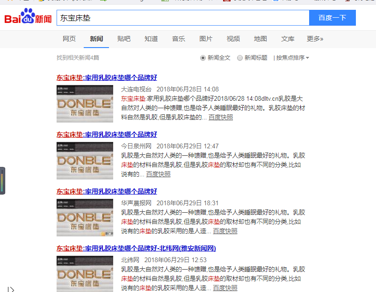Click the timestamp 2018年06月29日 12:53
The width and height of the screenshot is (376, 292).
[175, 260]
